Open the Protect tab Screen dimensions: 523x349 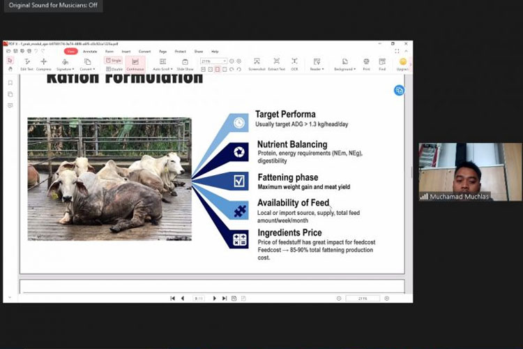point(180,51)
